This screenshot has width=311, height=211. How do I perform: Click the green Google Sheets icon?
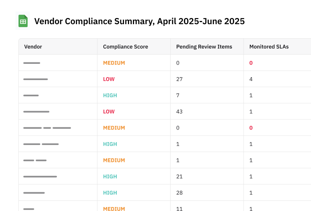click(x=23, y=21)
